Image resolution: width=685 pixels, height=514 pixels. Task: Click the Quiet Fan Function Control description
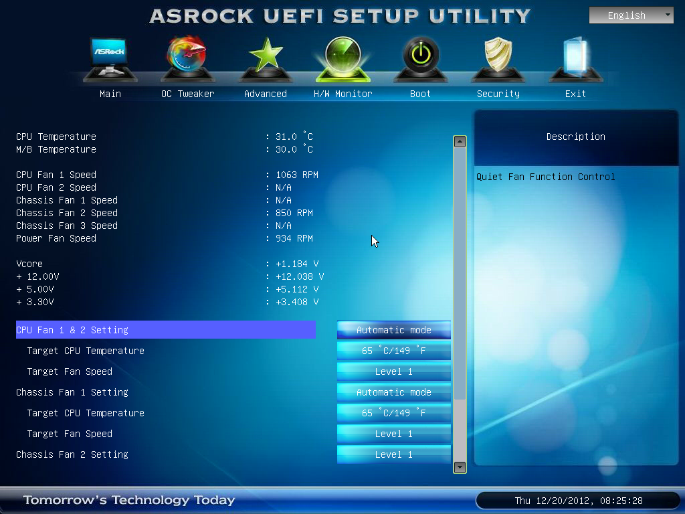[x=545, y=177]
